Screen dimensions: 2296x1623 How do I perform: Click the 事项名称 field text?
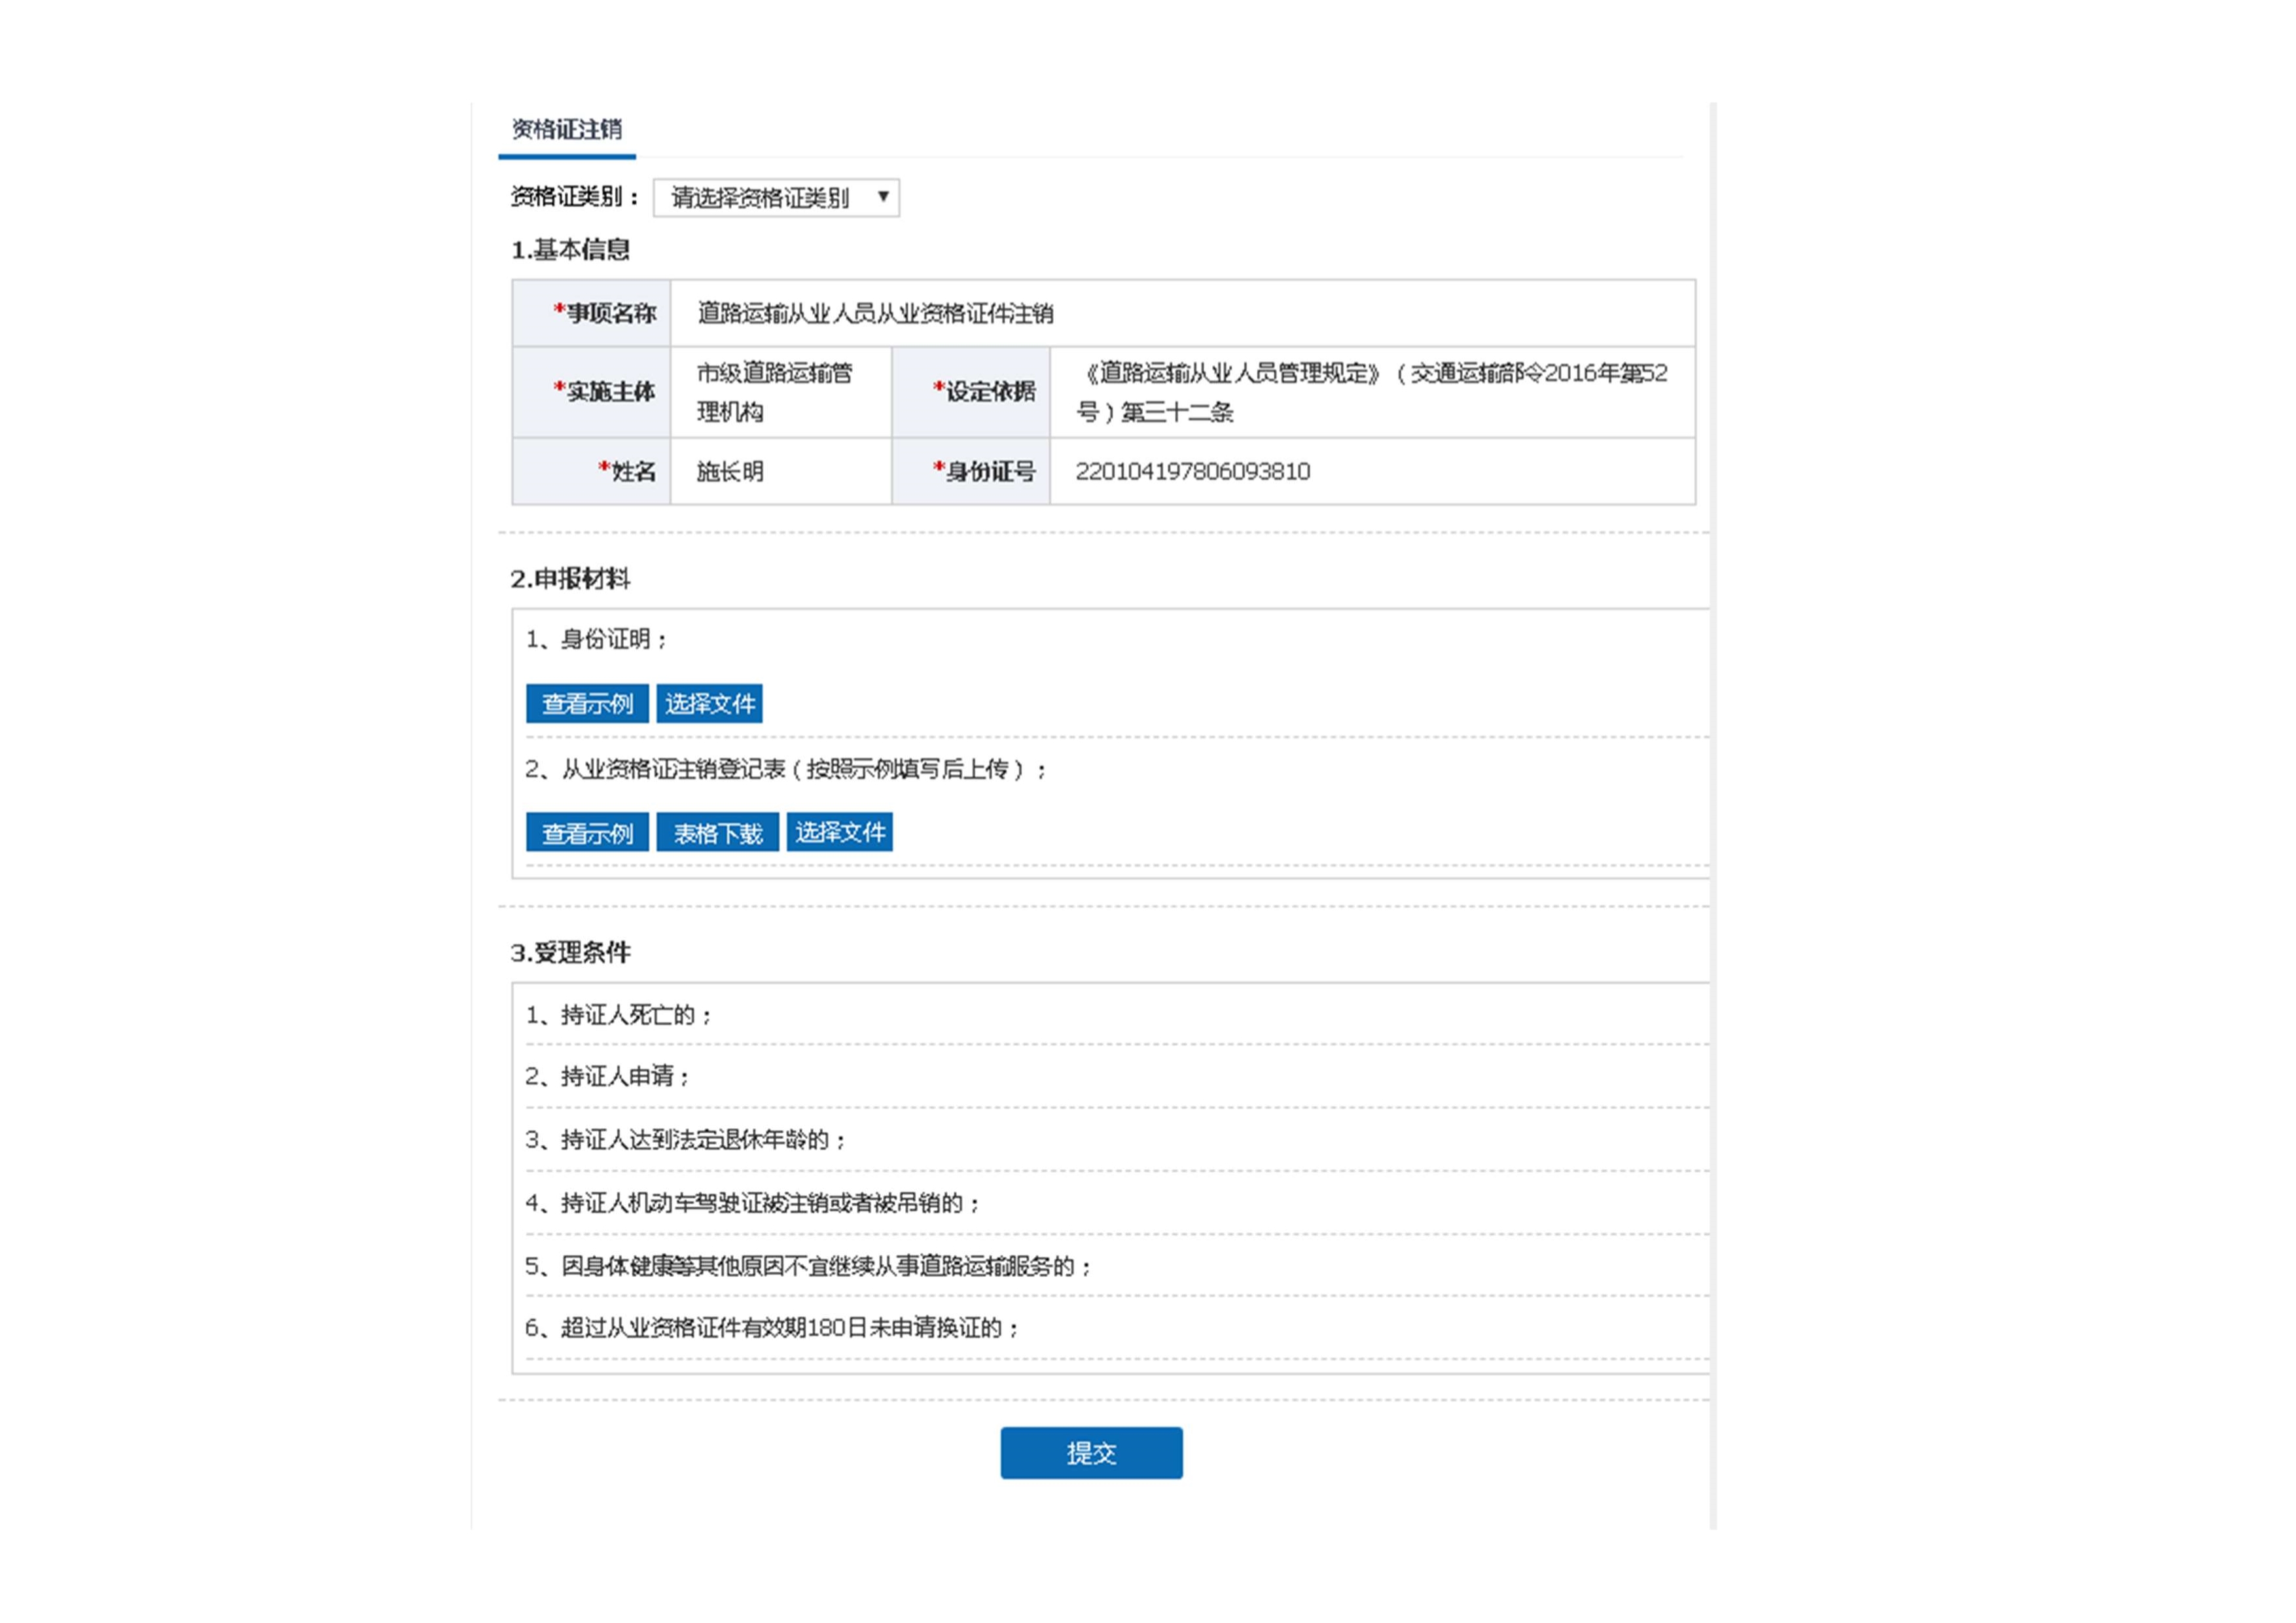click(x=875, y=314)
